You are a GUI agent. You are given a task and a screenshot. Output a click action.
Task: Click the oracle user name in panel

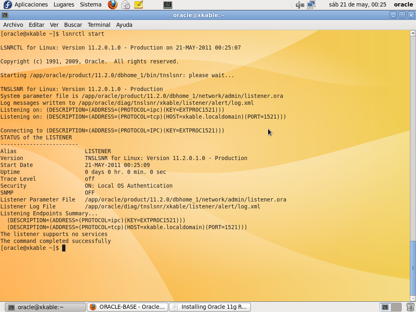click(403, 4)
